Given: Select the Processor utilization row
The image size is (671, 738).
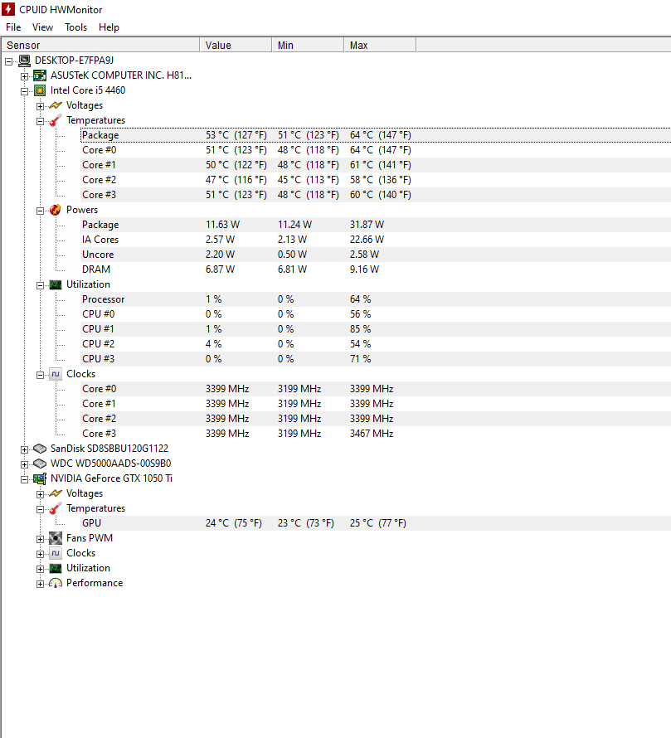Looking at the screenshot, I should pos(375,299).
